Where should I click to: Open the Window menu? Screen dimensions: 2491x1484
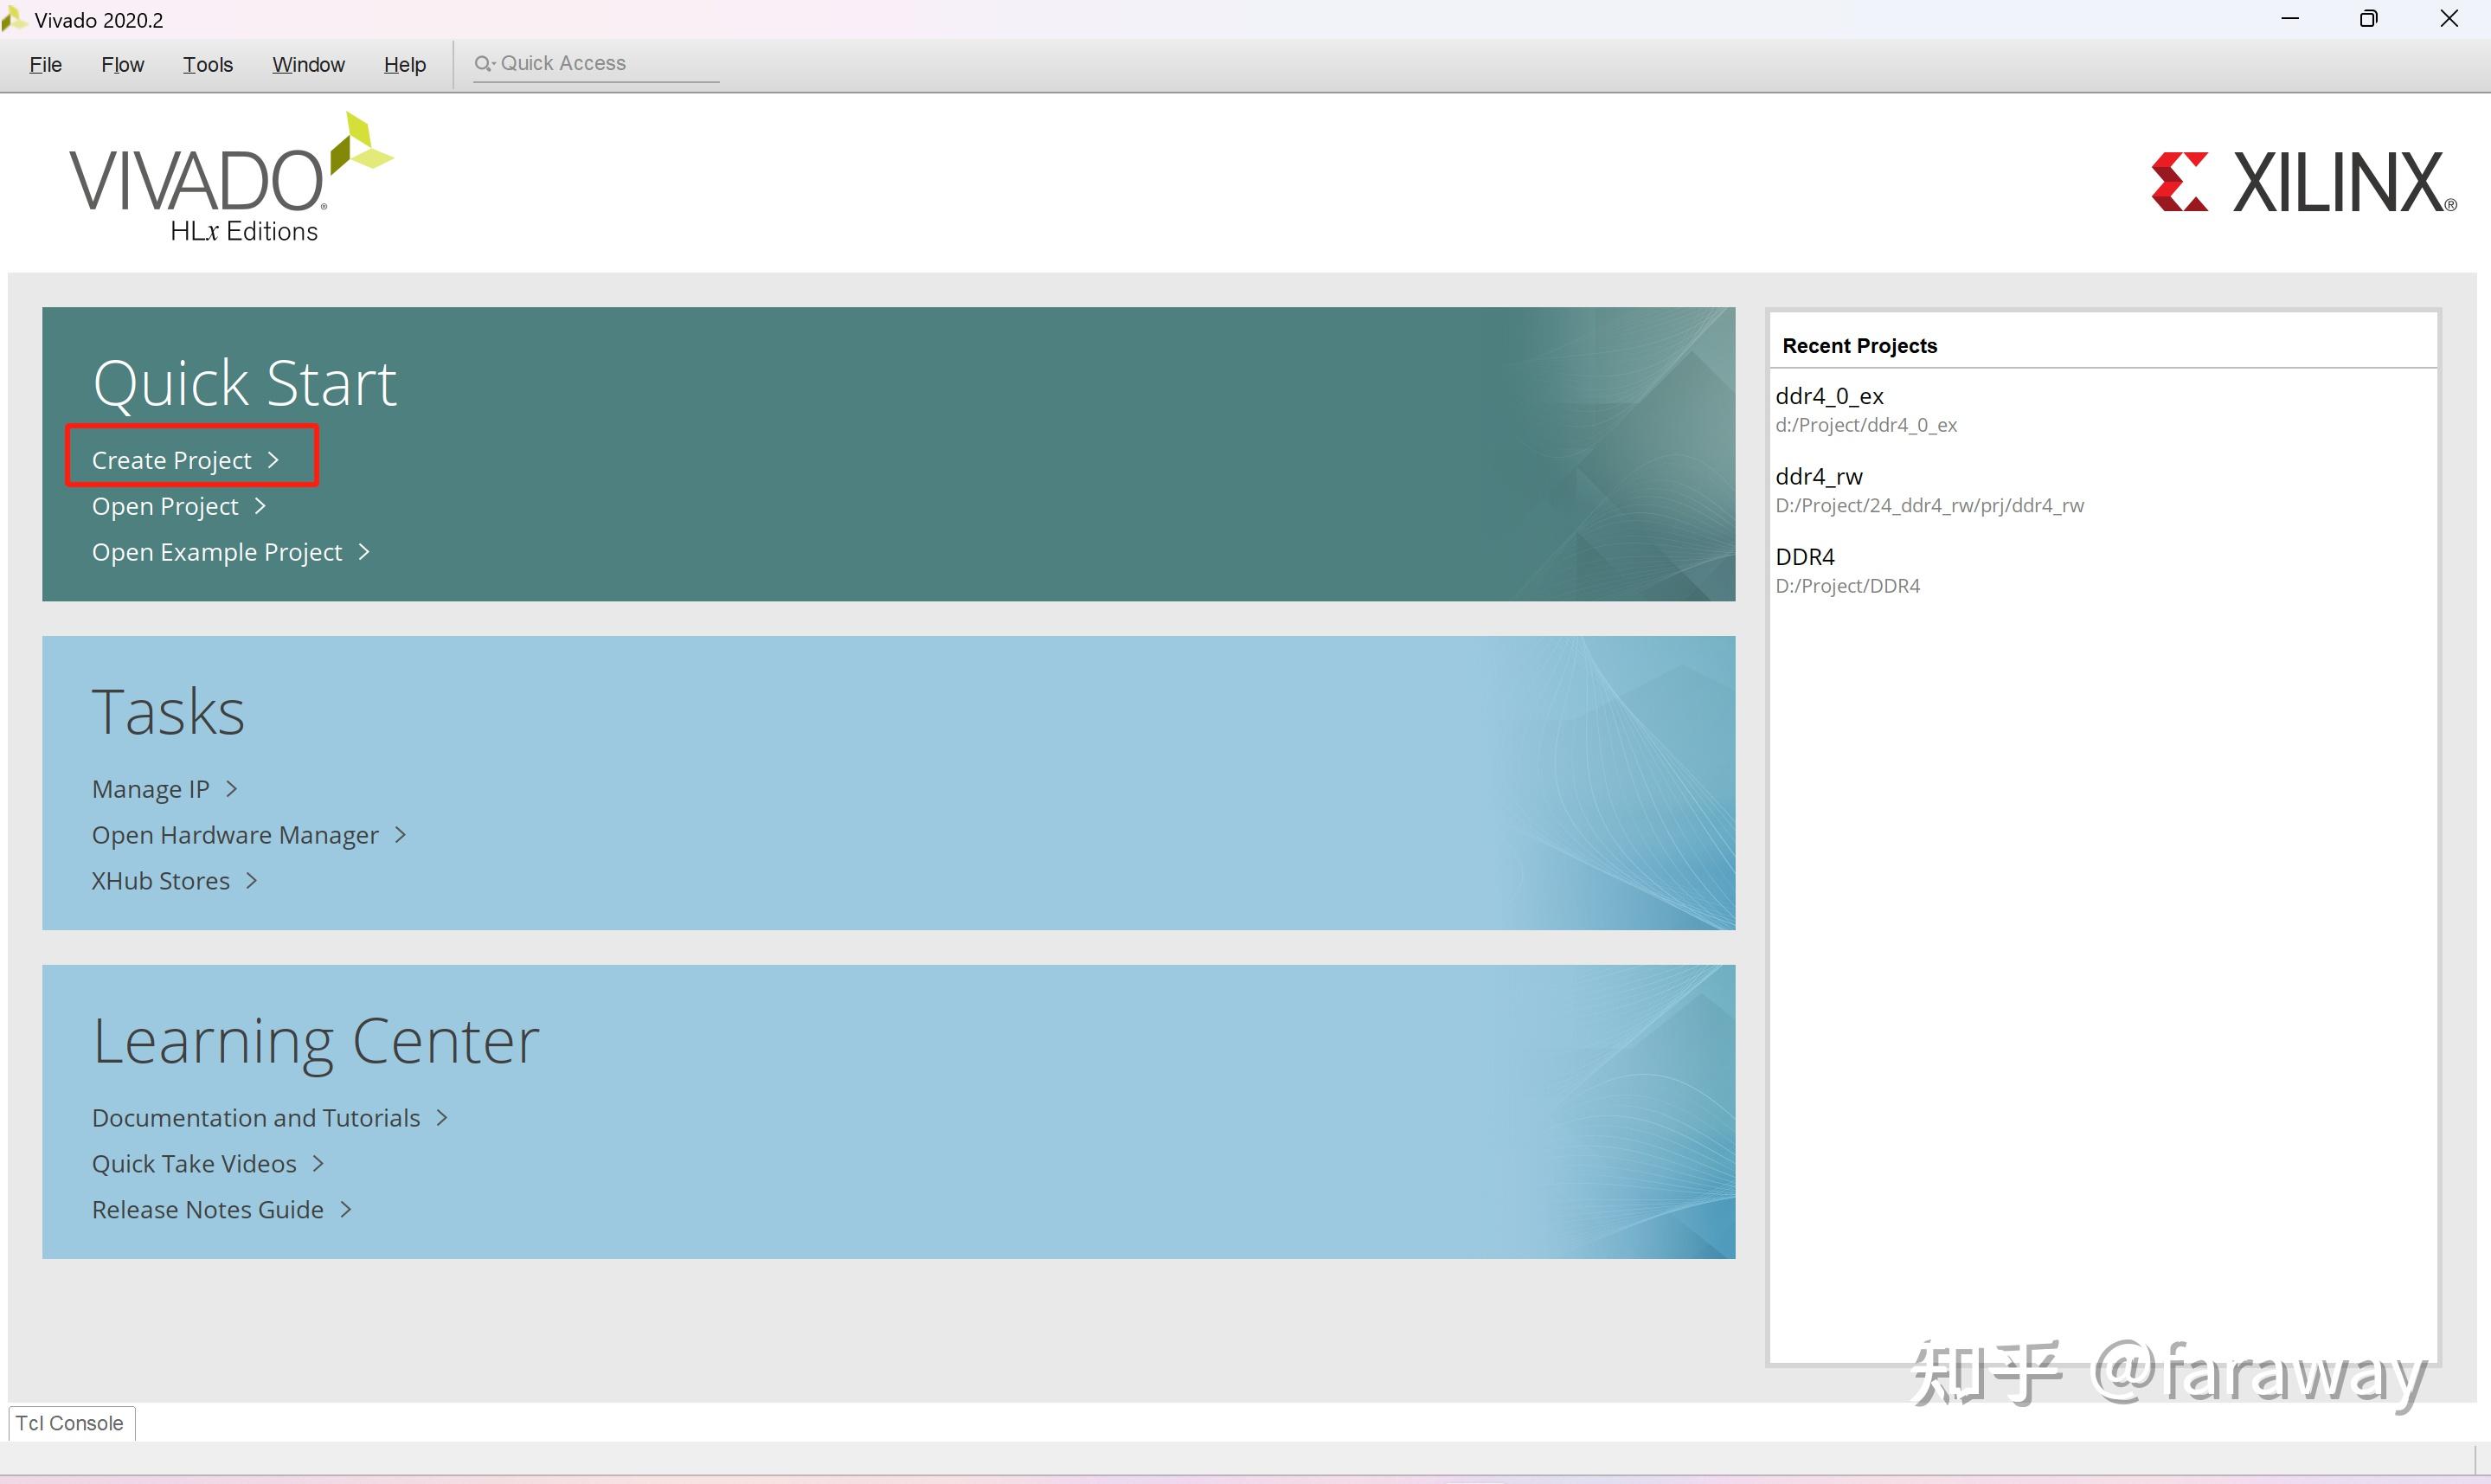click(x=308, y=65)
